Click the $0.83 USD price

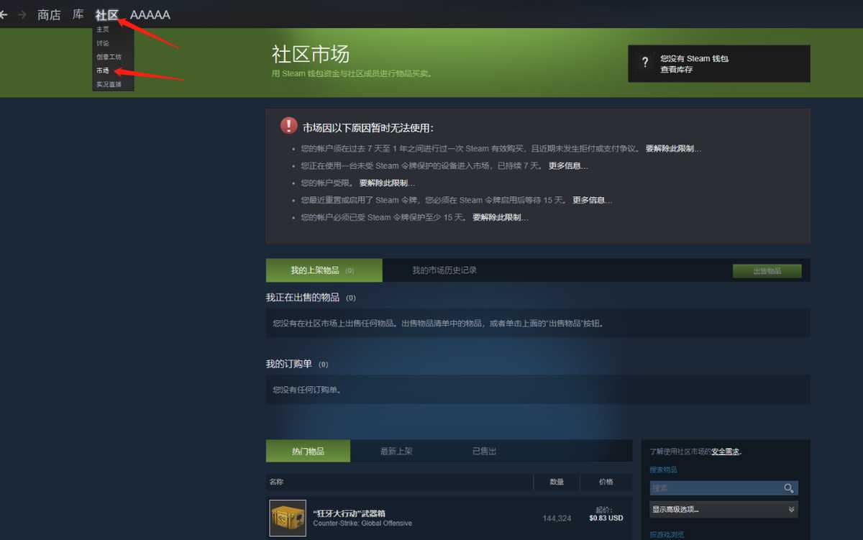(x=606, y=518)
